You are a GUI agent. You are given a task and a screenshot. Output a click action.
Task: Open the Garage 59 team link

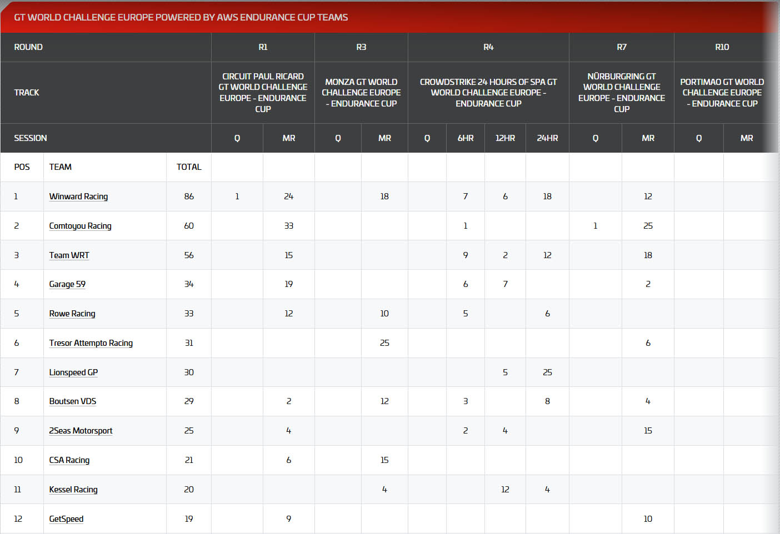tap(67, 284)
